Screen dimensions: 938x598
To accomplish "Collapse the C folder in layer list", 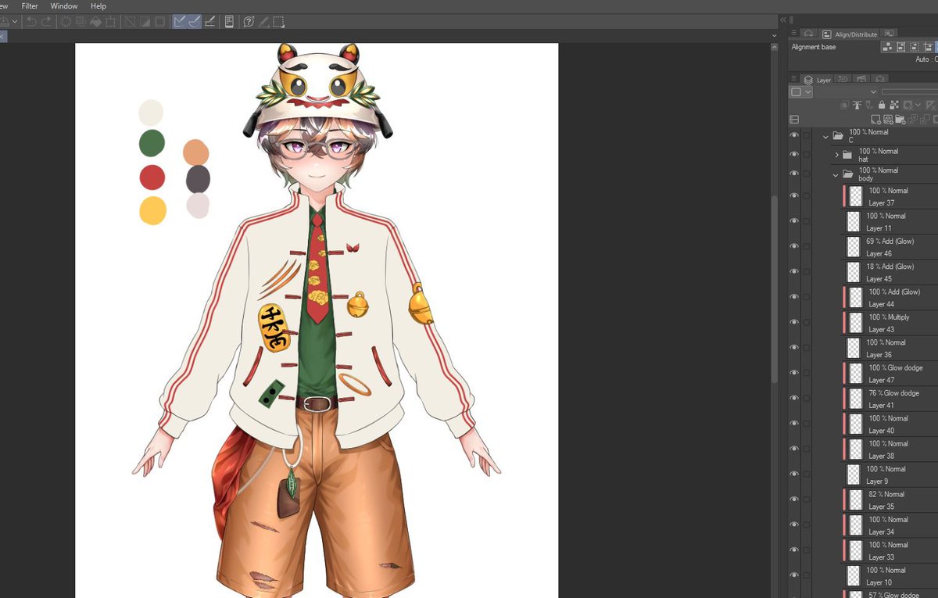I will point(825,136).
